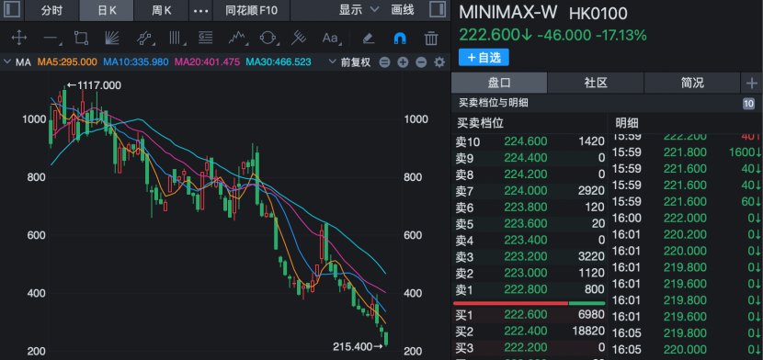The image size is (763, 360).
Task: Select the pitchfork/rake line tool
Action: click(298, 38)
